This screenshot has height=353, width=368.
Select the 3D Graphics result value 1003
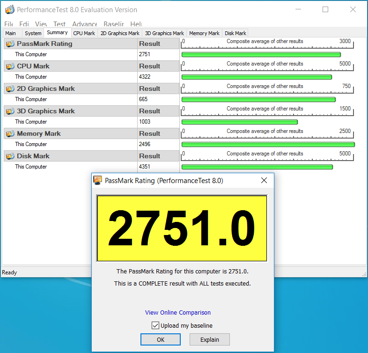(145, 122)
